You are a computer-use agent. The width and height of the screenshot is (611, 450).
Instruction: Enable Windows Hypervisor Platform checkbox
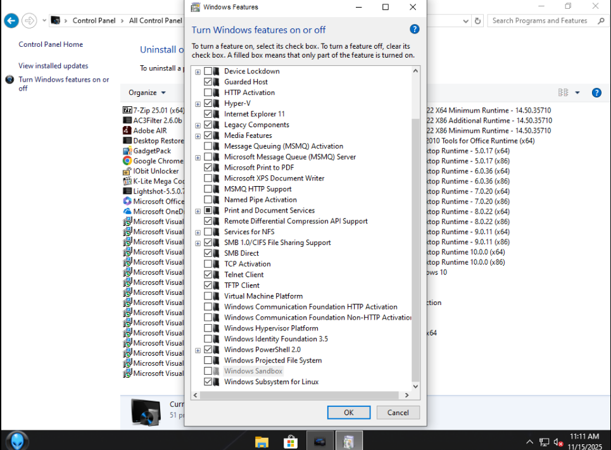click(x=208, y=328)
